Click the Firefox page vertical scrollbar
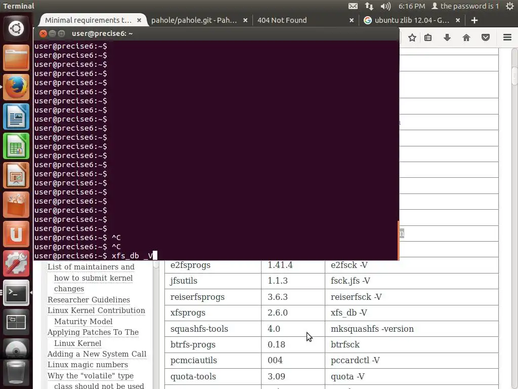 [x=514, y=76]
